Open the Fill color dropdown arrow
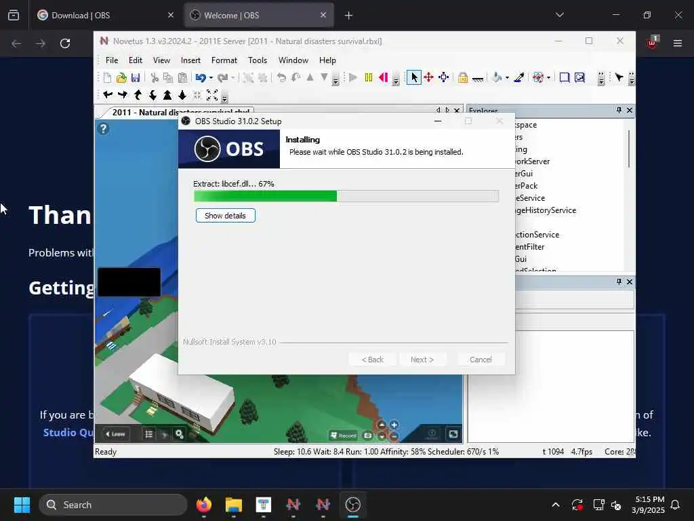694x521 pixels. click(x=507, y=78)
